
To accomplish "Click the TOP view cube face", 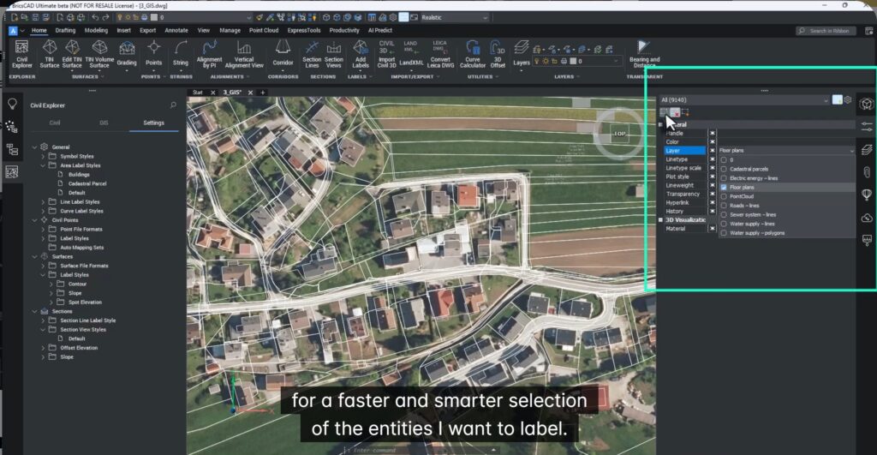I will pos(619,134).
